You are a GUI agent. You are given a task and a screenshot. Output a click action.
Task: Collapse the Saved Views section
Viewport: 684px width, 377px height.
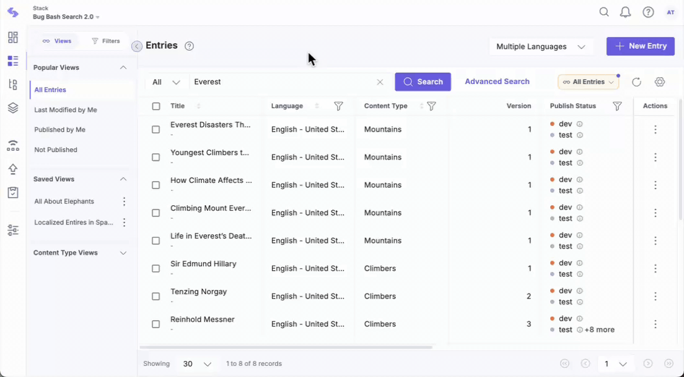(123, 179)
